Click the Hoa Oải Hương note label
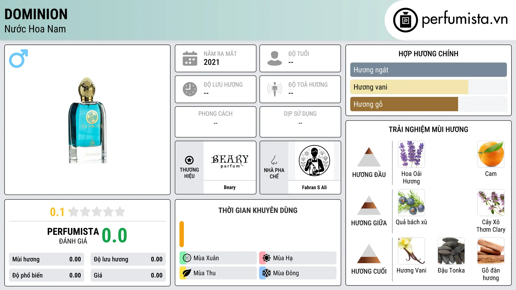This screenshot has width=516, height=290. pos(411,177)
